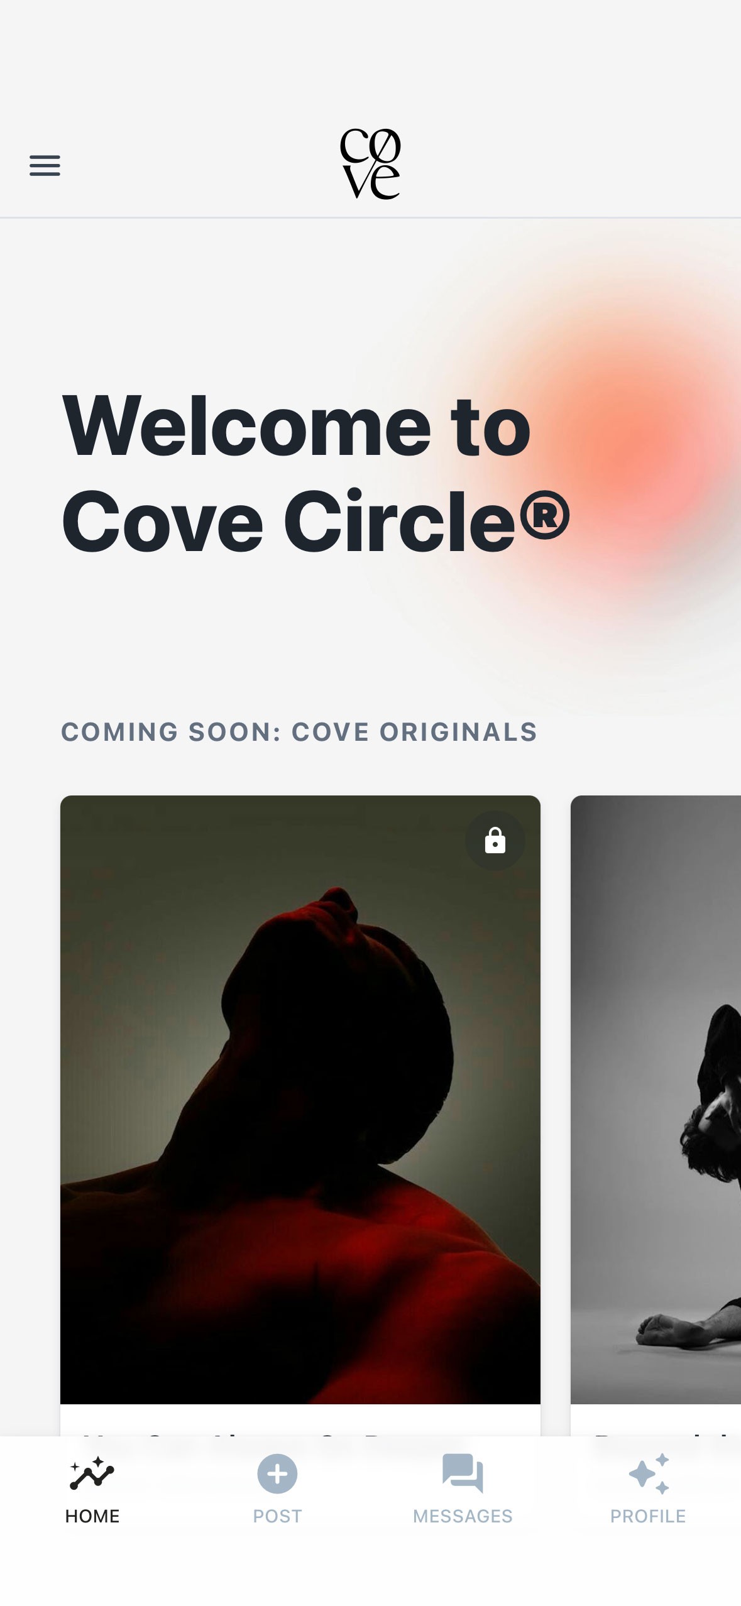
Task: Switch to the POST tab label
Action: (277, 1516)
